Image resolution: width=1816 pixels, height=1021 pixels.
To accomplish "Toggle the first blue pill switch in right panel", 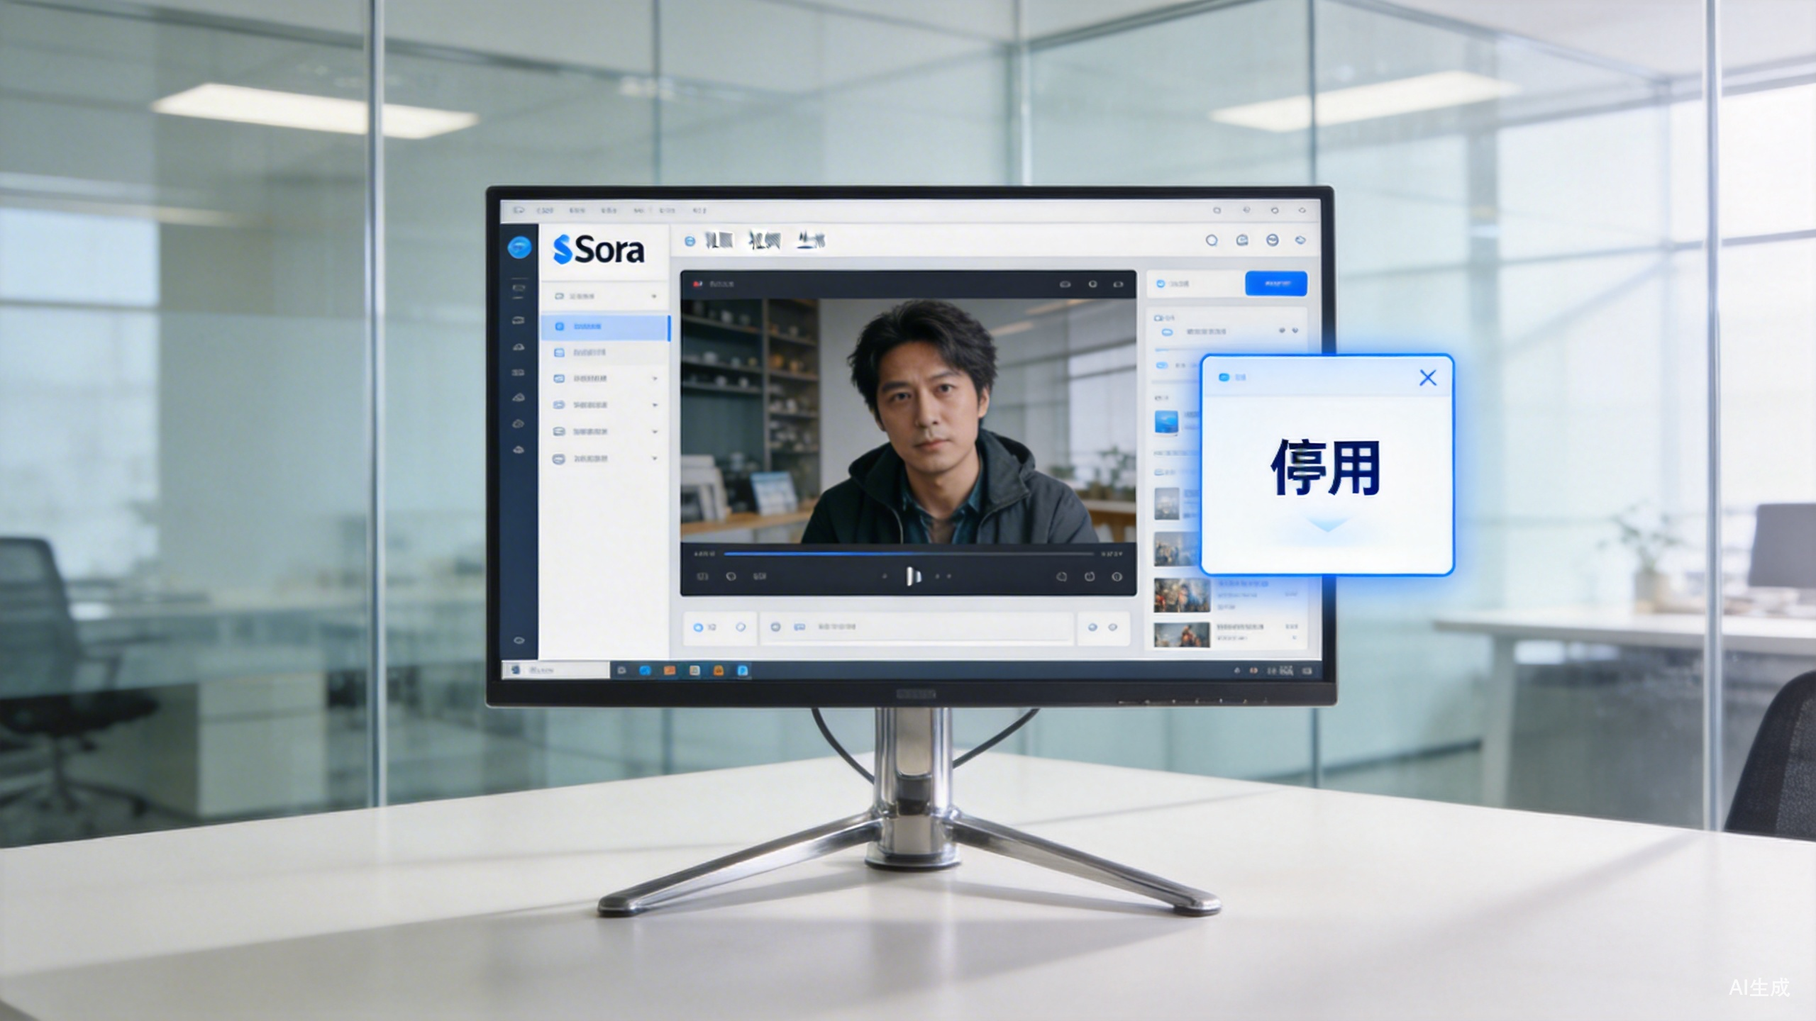I will pos(1167,332).
